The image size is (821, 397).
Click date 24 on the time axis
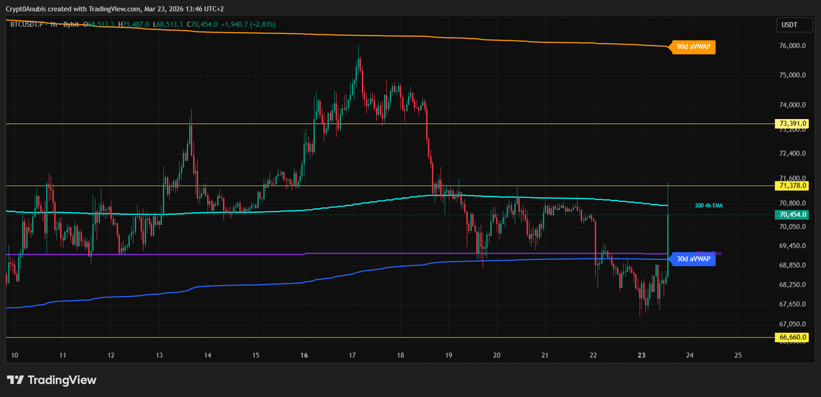pyautogui.click(x=690, y=356)
